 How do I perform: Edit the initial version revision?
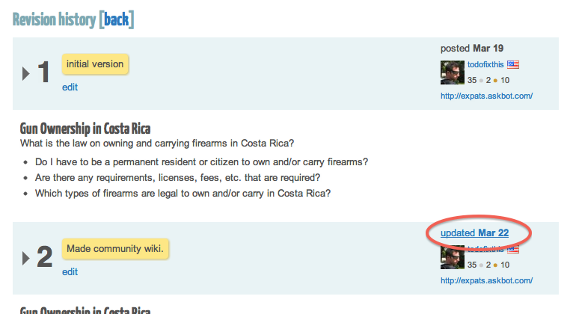point(70,87)
